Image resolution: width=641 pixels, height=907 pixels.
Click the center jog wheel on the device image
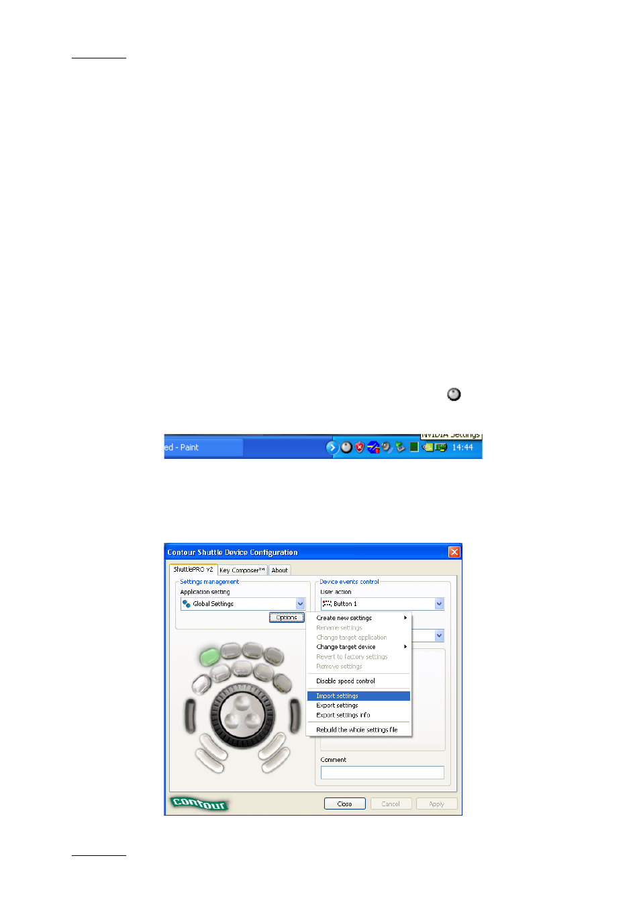pos(242,715)
